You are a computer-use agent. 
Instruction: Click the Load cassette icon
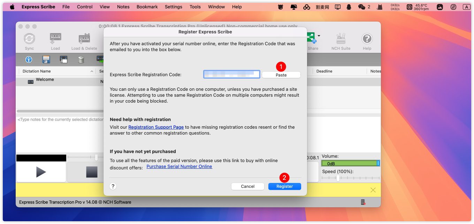click(x=55, y=39)
